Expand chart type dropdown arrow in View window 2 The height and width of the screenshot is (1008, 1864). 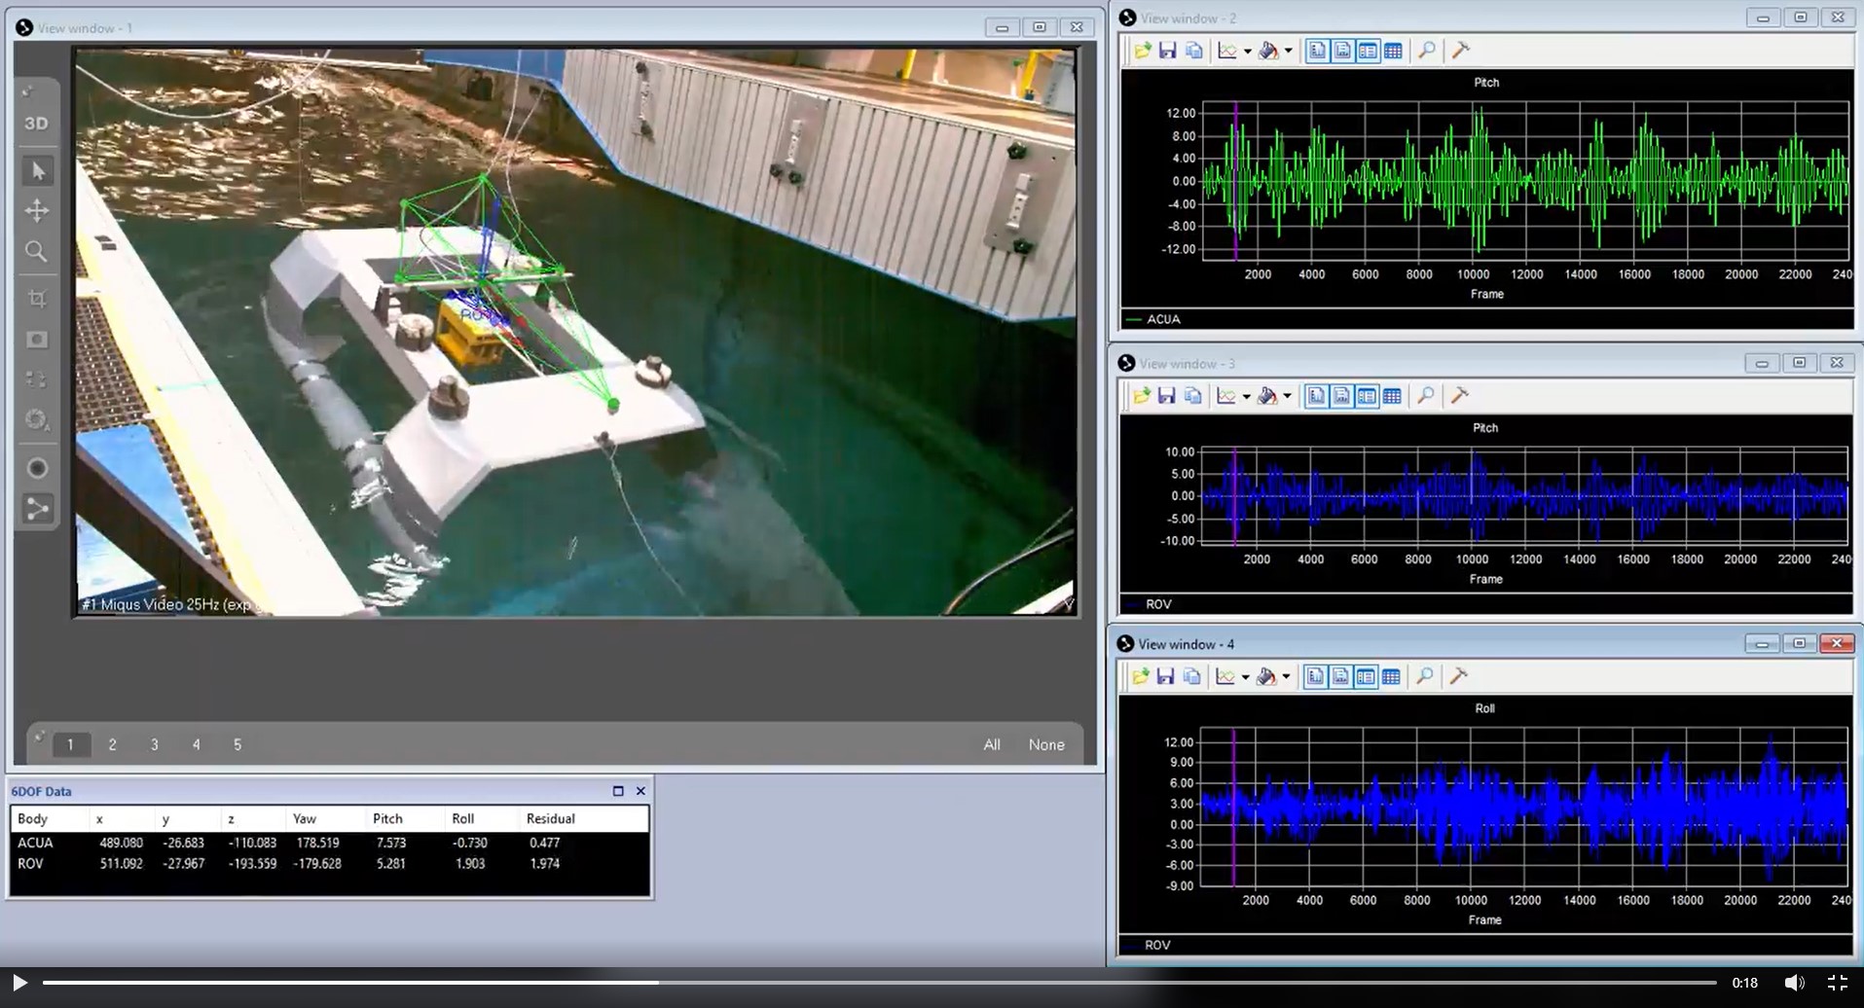pos(1247,52)
